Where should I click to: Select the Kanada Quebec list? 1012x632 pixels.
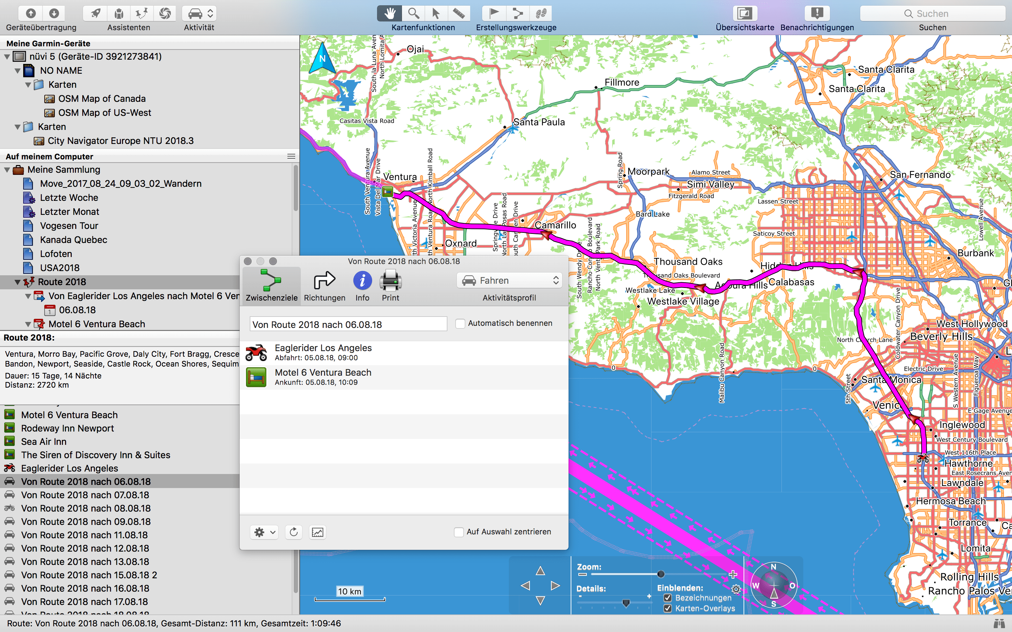[x=73, y=240]
